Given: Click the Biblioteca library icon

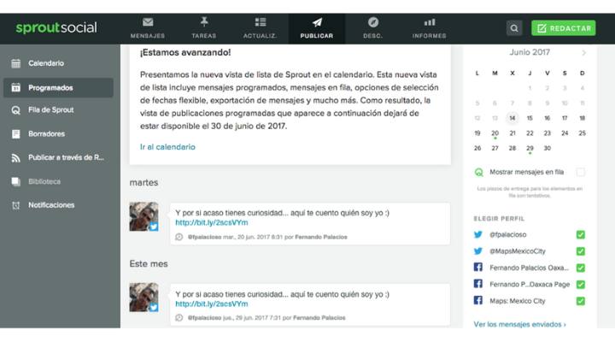Looking at the screenshot, I should (15, 181).
